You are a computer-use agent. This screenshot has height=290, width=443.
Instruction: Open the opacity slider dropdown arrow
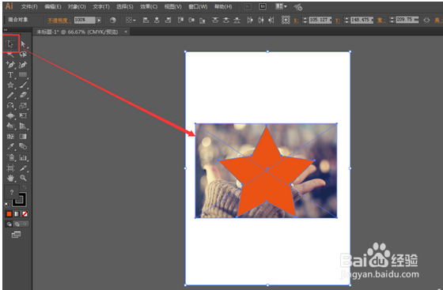pyautogui.click(x=99, y=20)
